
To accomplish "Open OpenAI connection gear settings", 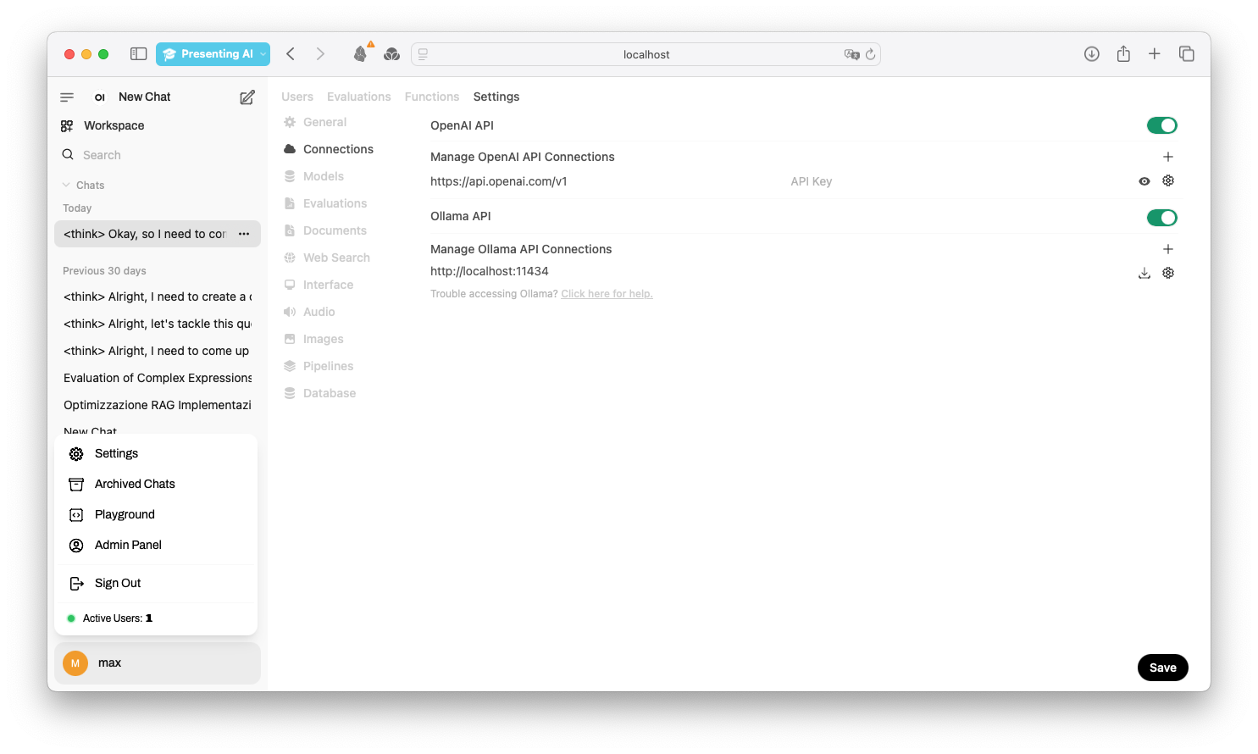I will click(1168, 180).
